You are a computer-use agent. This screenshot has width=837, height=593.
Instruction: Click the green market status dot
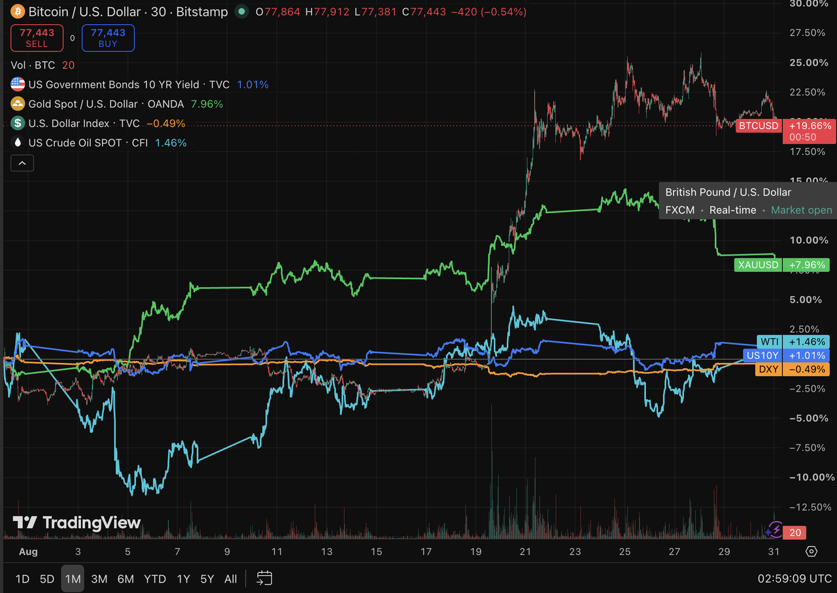pos(243,12)
